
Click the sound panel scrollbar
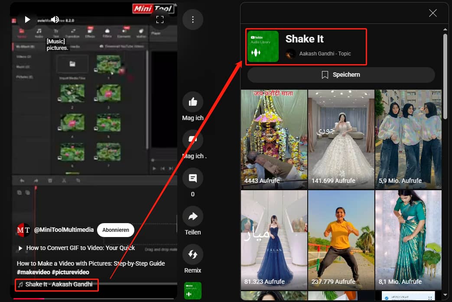(445, 76)
